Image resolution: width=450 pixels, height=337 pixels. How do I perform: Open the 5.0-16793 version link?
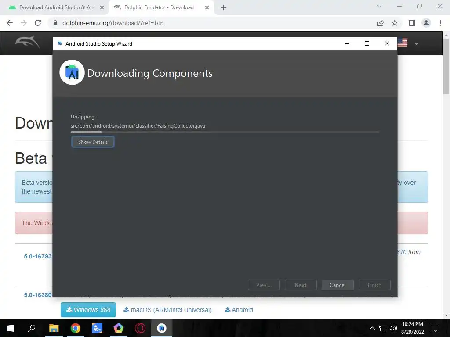point(38,256)
